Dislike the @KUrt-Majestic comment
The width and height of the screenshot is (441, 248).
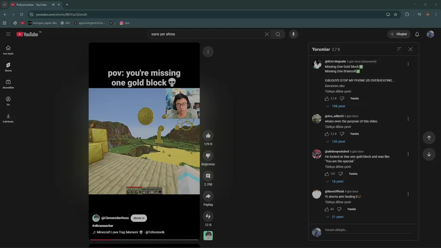coord(342,99)
